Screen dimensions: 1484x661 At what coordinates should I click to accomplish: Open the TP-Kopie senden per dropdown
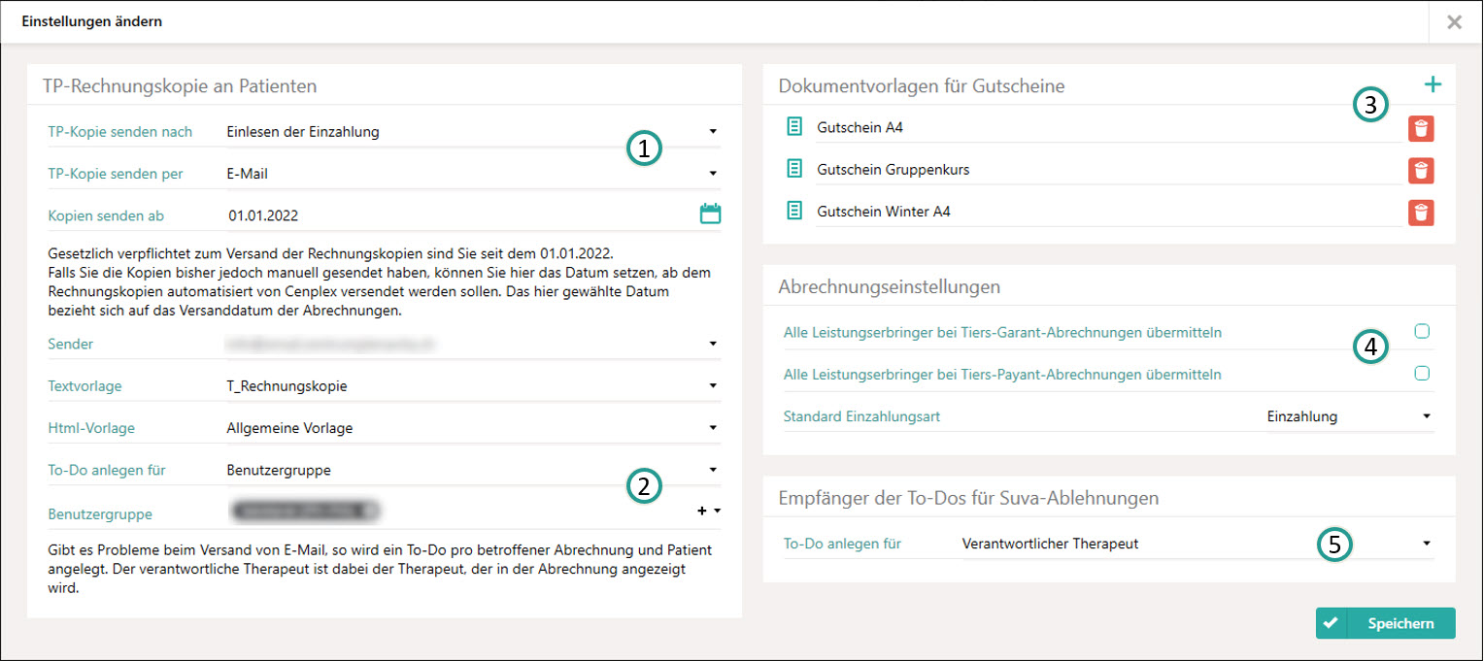472,174
